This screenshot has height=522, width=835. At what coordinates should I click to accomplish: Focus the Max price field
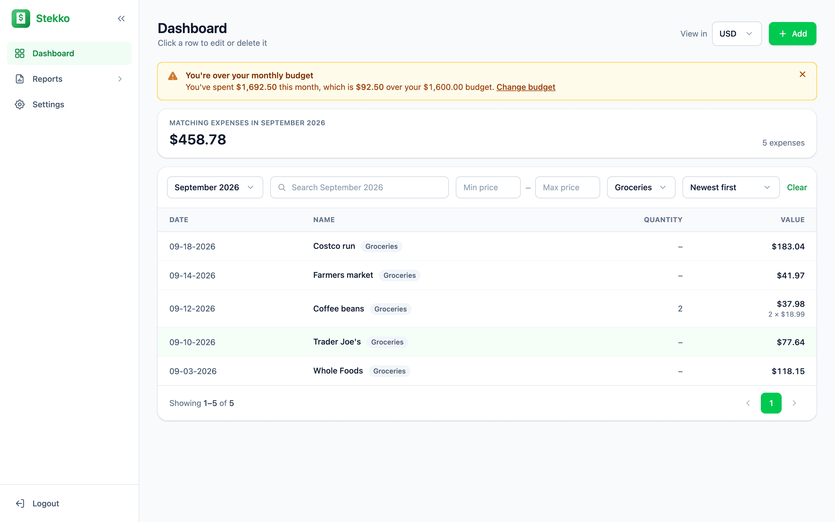pyautogui.click(x=567, y=187)
